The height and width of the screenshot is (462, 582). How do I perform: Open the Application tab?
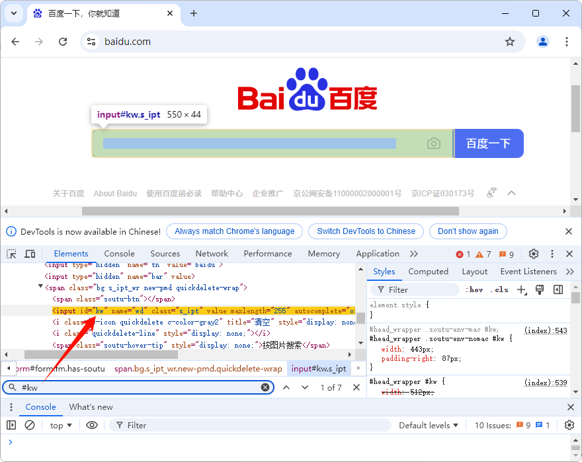[378, 254]
